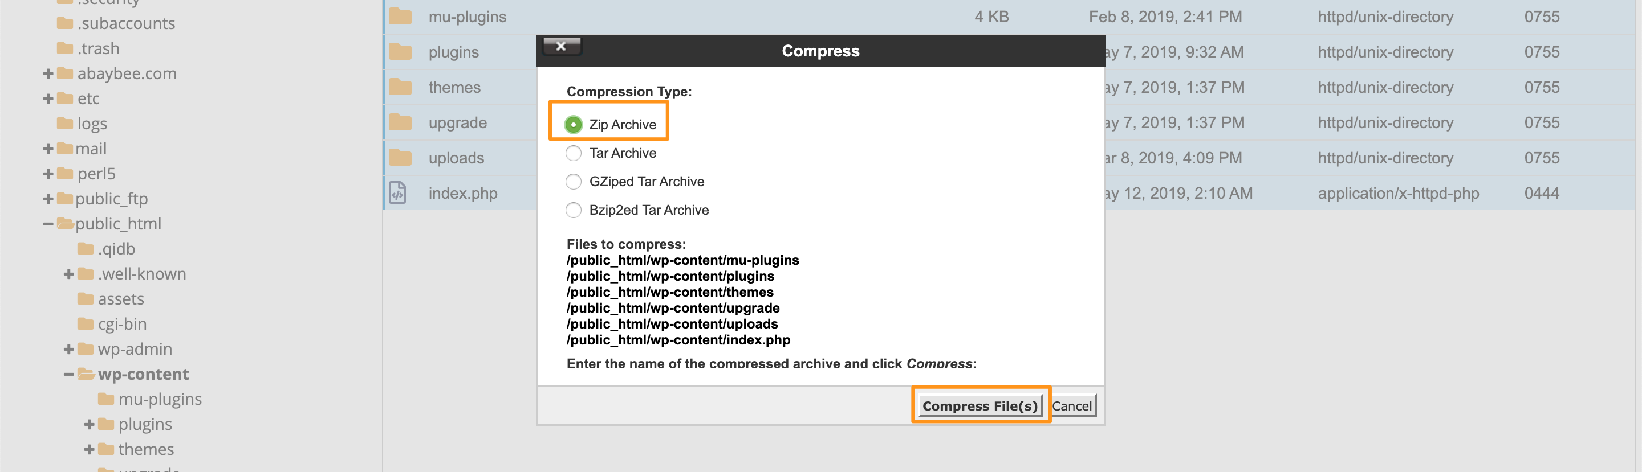Open the logs folder in sidebar tree
Screen dimensions: 1642x472
click(91, 124)
